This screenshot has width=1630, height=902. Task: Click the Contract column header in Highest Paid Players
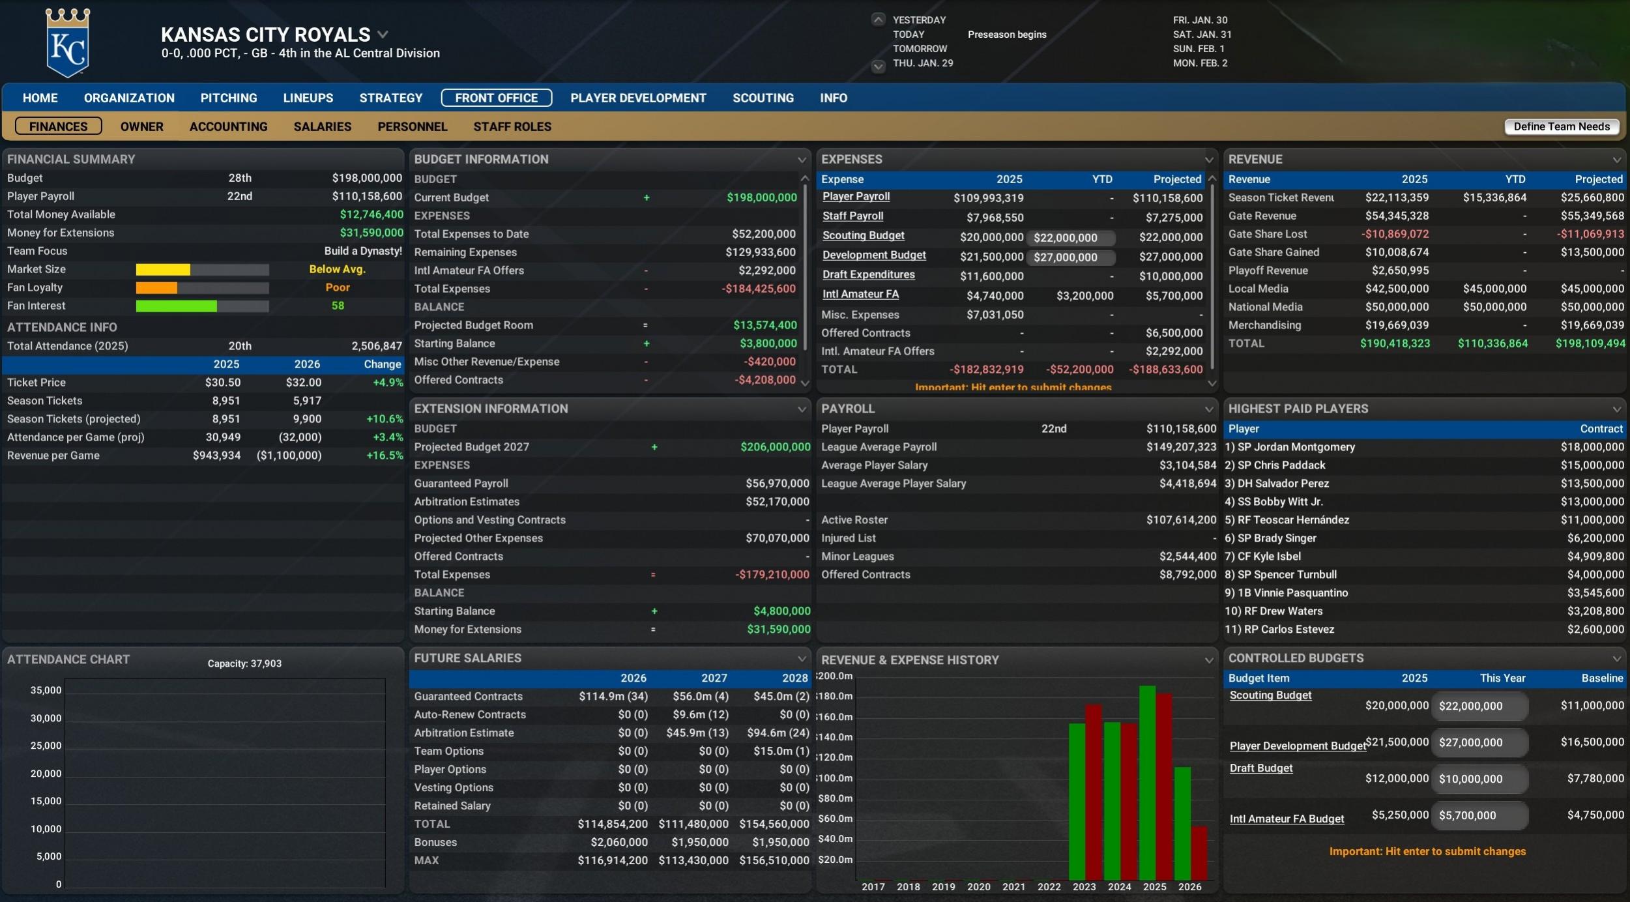[x=1601, y=429]
